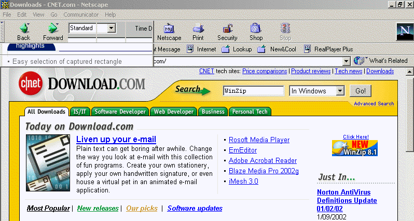Open the CNET link in top bar
Viewport: 414px width, 221px height.
[x=206, y=71]
